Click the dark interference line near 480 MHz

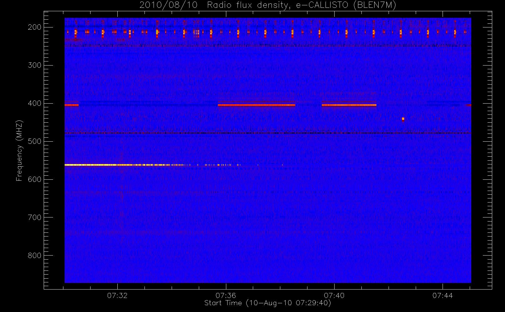pos(268,133)
